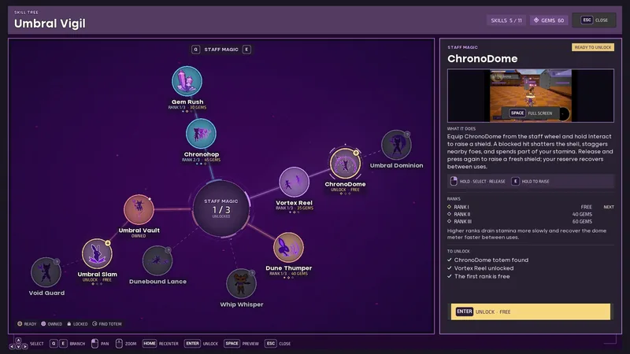Click the Ready to Unlock badge
Viewport: 630px width, 354px height.
pos(593,47)
